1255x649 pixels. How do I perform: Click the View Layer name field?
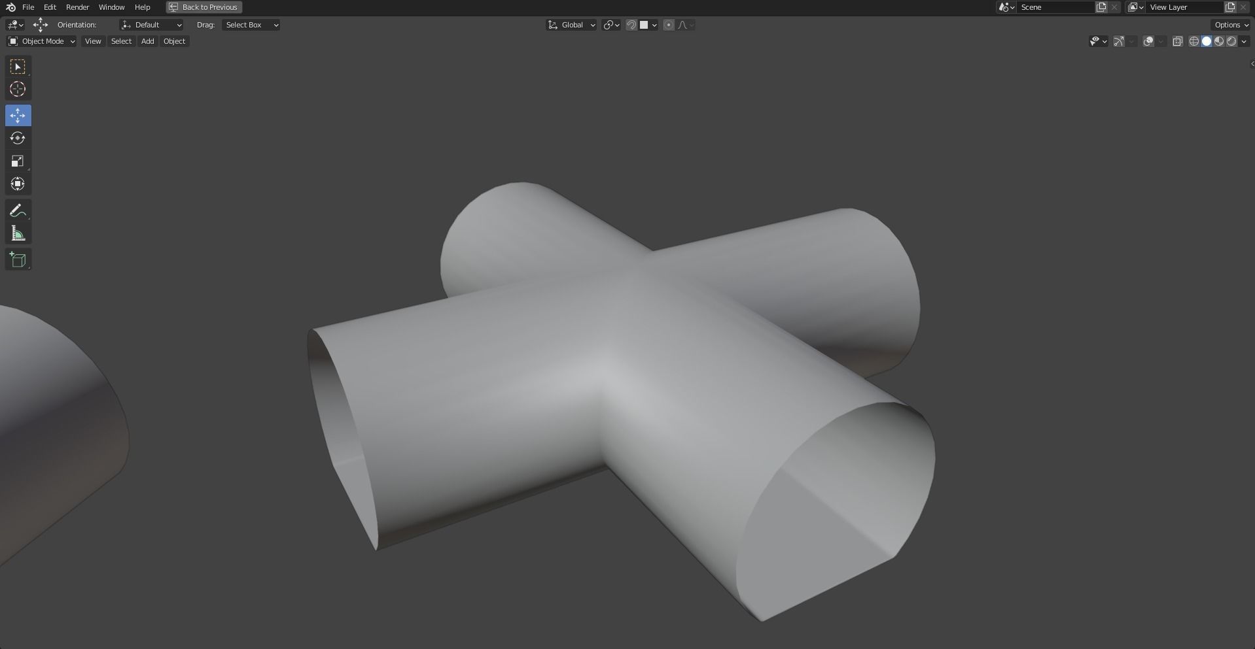(1185, 7)
